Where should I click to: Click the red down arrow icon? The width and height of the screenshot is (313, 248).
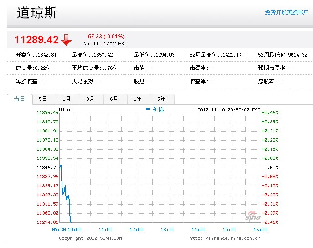tap(66, 40)
